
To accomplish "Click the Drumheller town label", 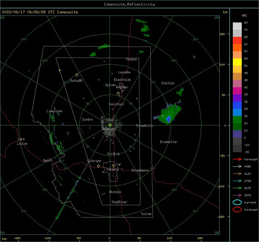I will click(x=169, y=142).
